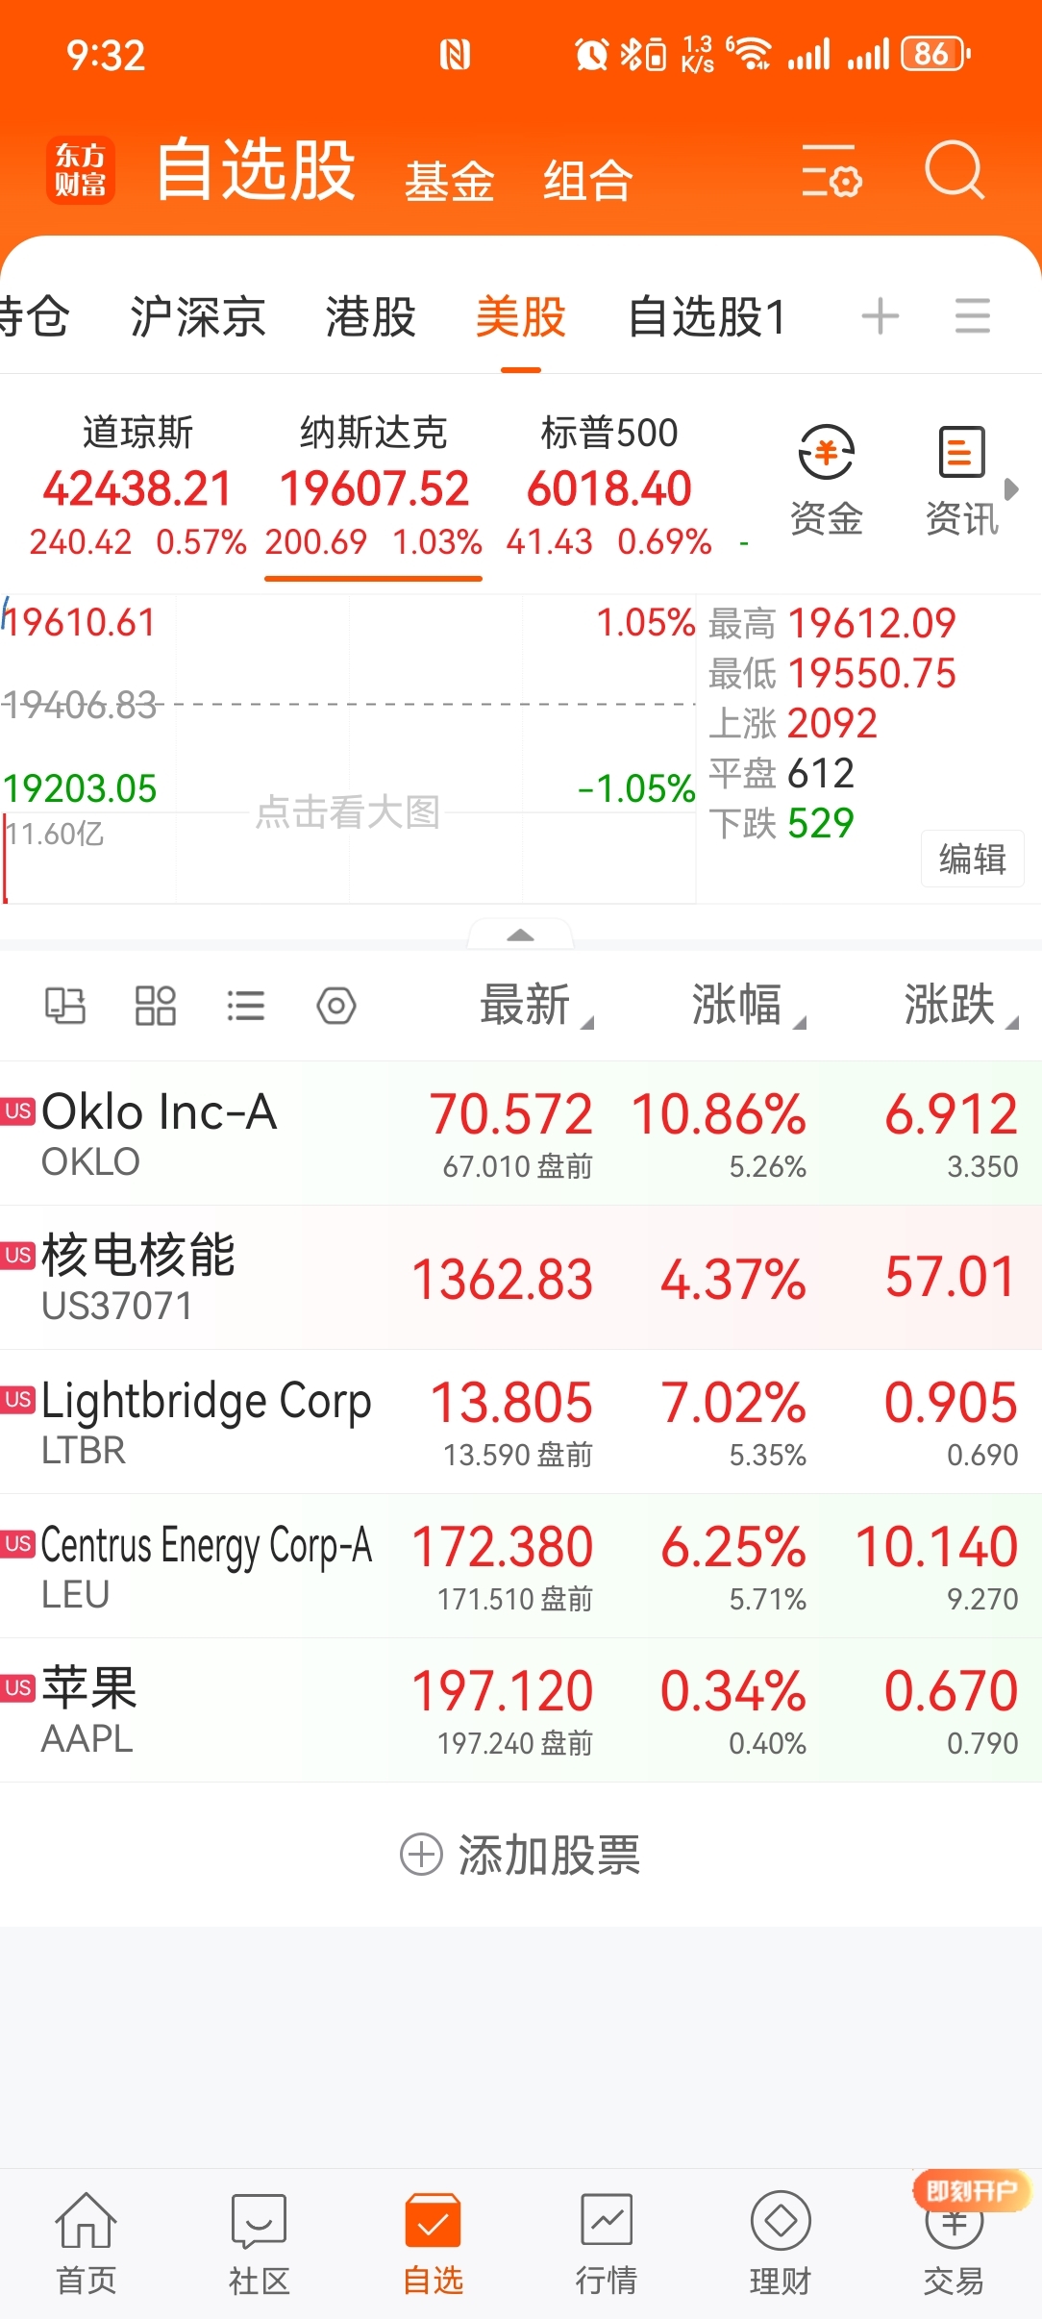
Task: Open the split-panel layout icon
Action: pos(65,1007)
